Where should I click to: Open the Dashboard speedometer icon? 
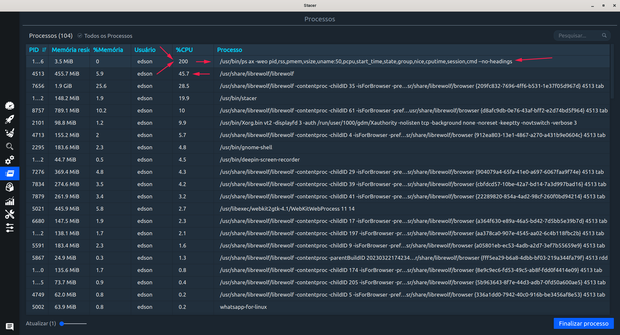click(10, 106)
